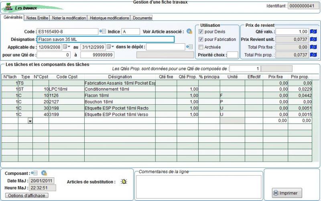Click the end date field 31/12/2999

click(x=93, y=47)
